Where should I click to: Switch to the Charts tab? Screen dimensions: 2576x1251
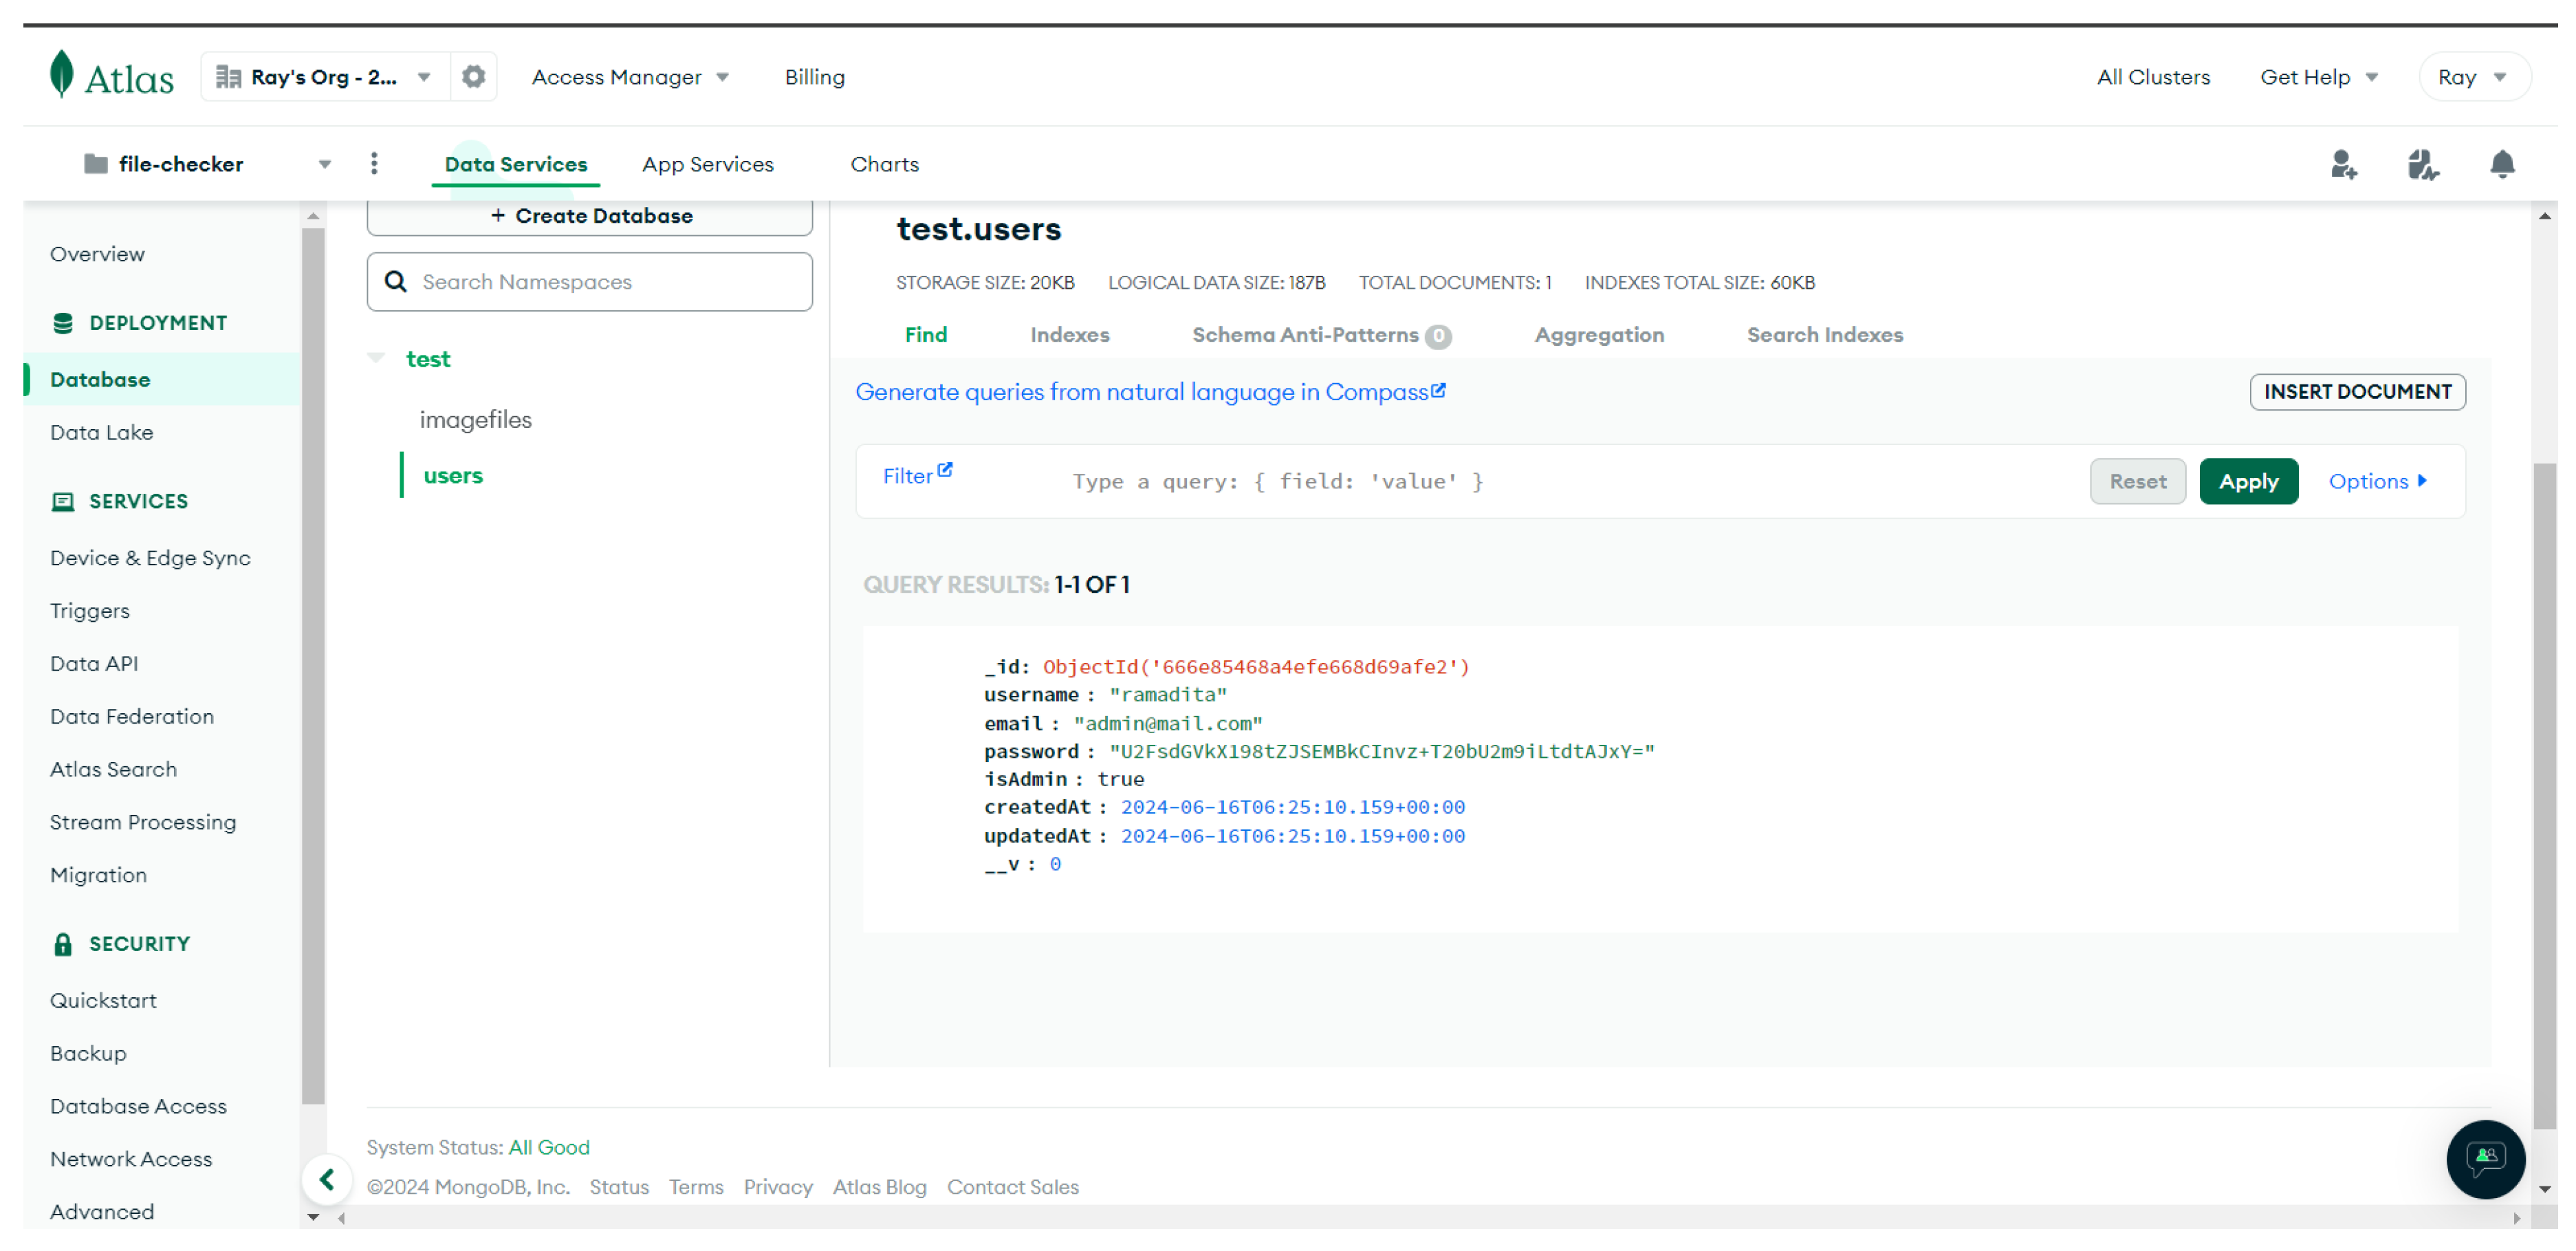coord(884,164)
